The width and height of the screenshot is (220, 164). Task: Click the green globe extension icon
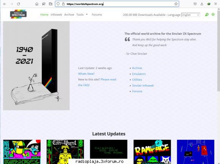tap(209, 4)
